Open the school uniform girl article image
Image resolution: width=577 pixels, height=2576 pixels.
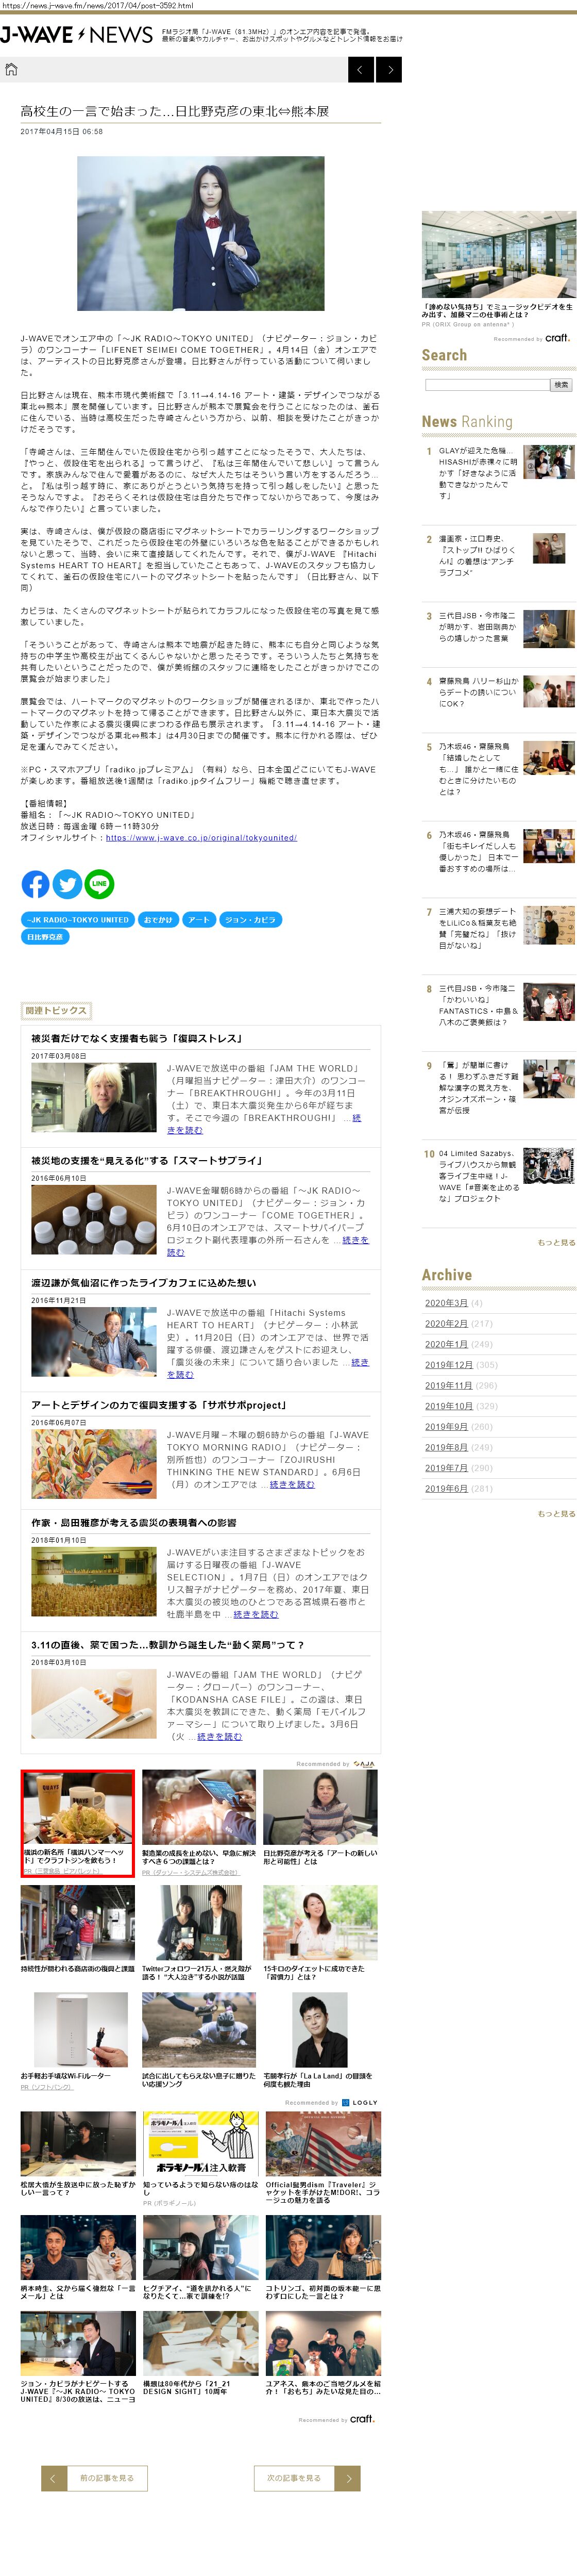coord(201,233)
